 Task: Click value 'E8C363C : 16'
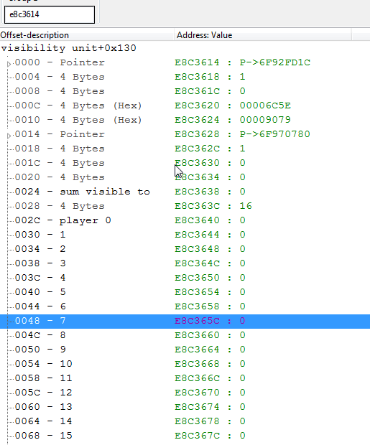coord(213,206)
